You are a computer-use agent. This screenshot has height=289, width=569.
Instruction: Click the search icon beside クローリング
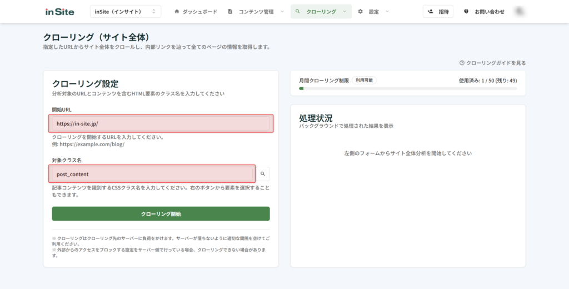click(x=298, y=12)
